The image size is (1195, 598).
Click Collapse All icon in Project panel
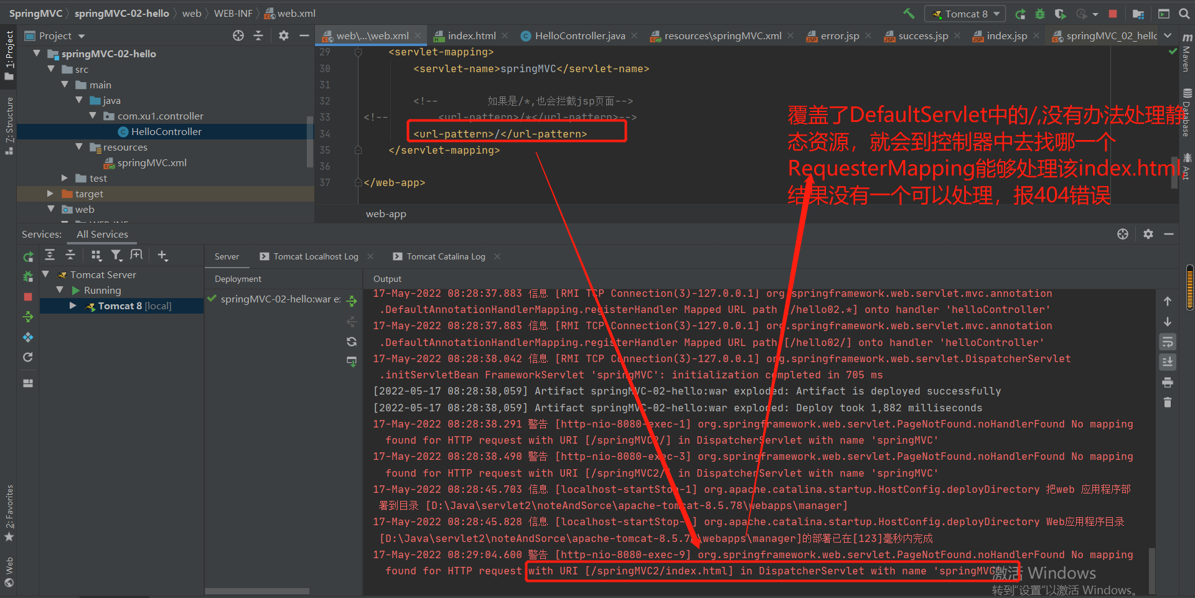[258, 35]
